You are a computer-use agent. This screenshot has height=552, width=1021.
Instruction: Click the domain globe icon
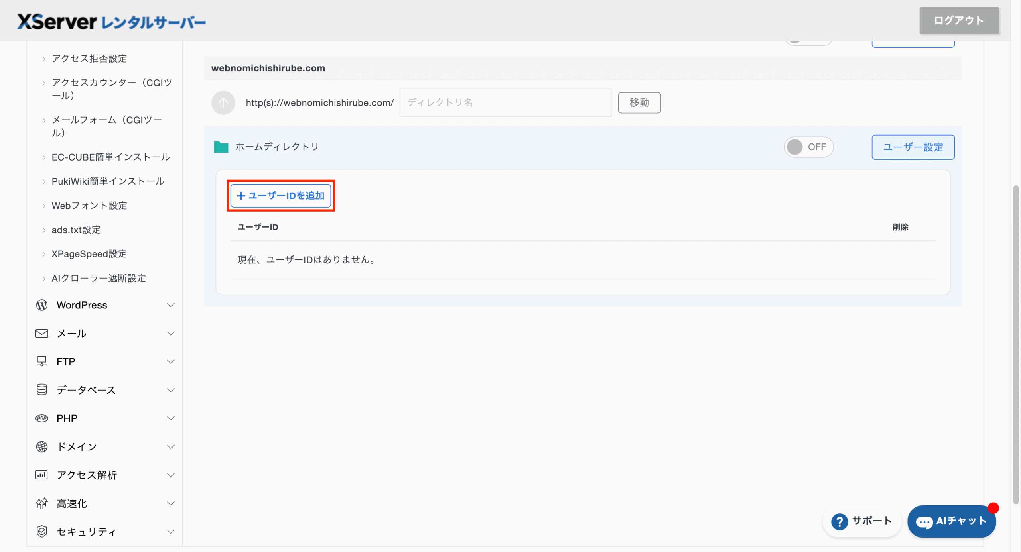[x=42, y=447]
